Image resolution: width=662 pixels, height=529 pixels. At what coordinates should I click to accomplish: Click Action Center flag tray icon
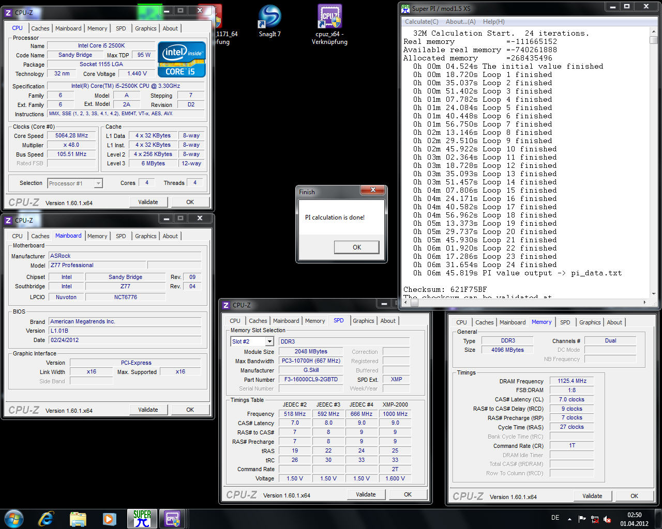pyautogui.click(x=582, y=519)
